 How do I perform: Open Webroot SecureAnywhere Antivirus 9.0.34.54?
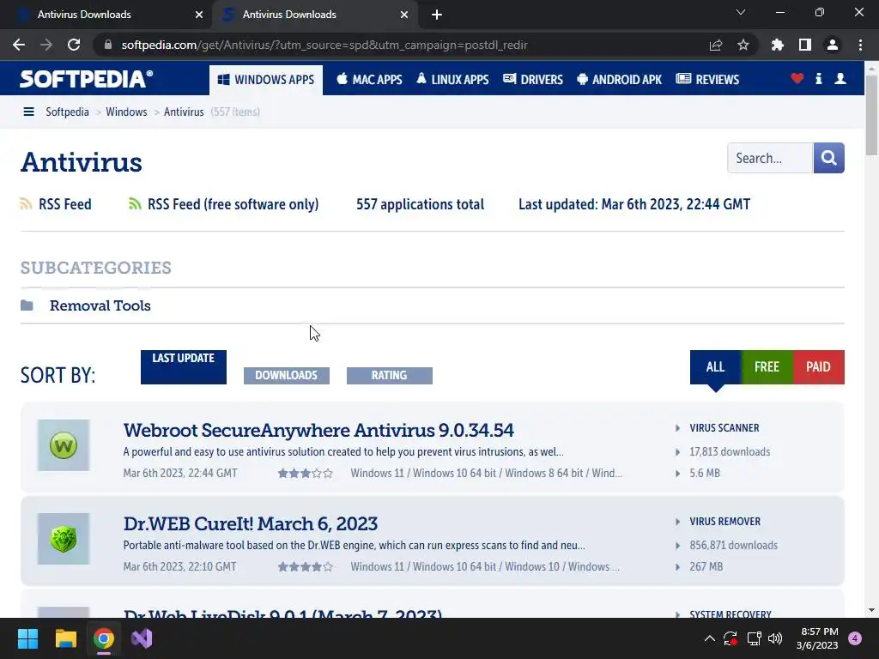(x=318, y=430)
